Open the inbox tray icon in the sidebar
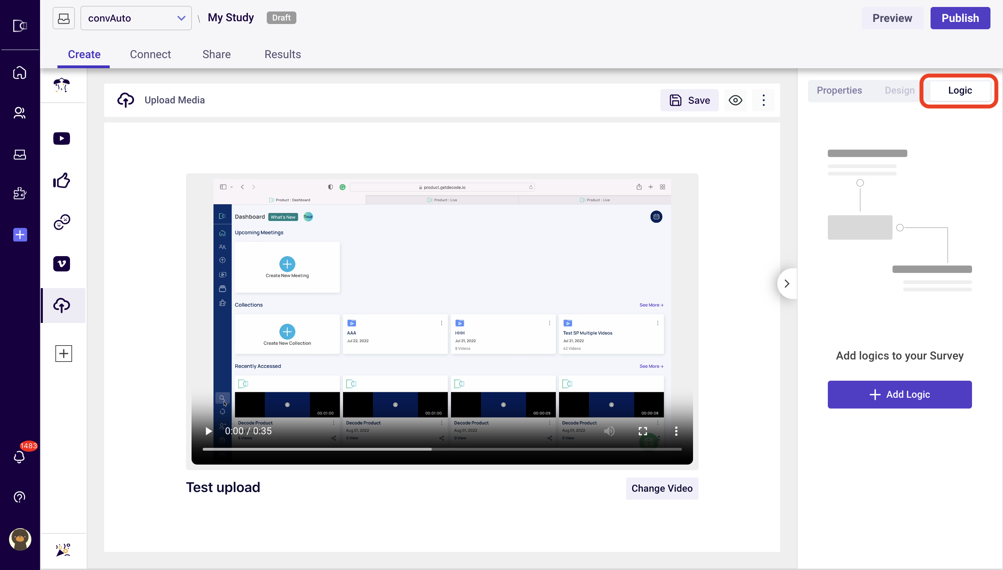 click(x=20, y=155)
